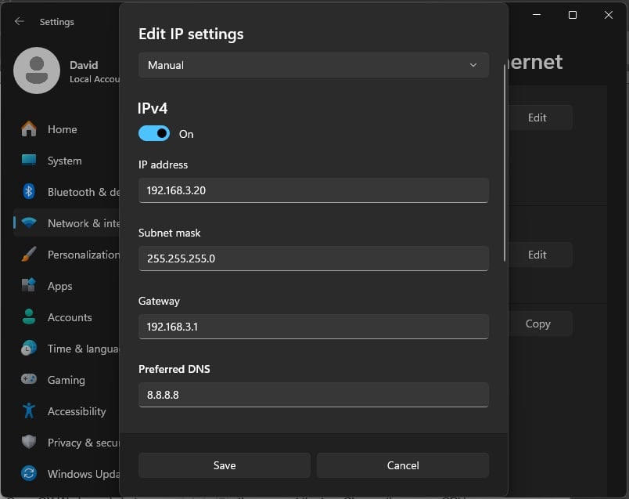629x499 pixels.
Task: Click the first Edit button behind dialog
Action: pyautogui.click(x=540, y=118)
